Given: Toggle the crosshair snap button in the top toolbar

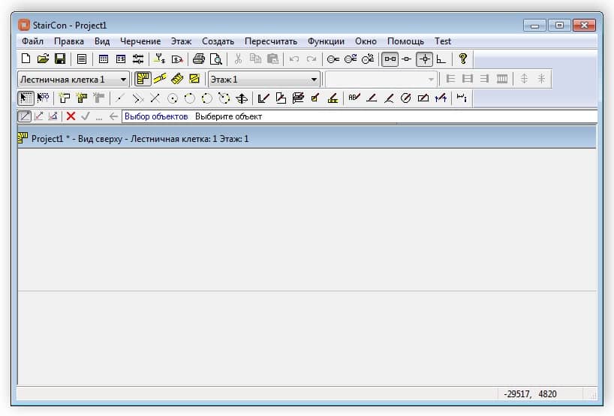Looking at the screenshot, I should point(424,59).
